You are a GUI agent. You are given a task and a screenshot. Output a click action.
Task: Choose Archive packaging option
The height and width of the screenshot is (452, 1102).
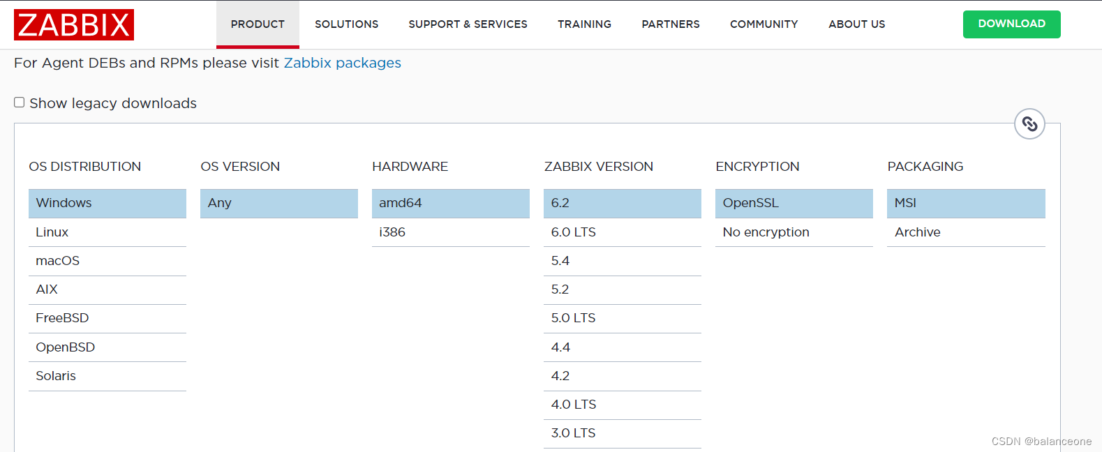965,232
